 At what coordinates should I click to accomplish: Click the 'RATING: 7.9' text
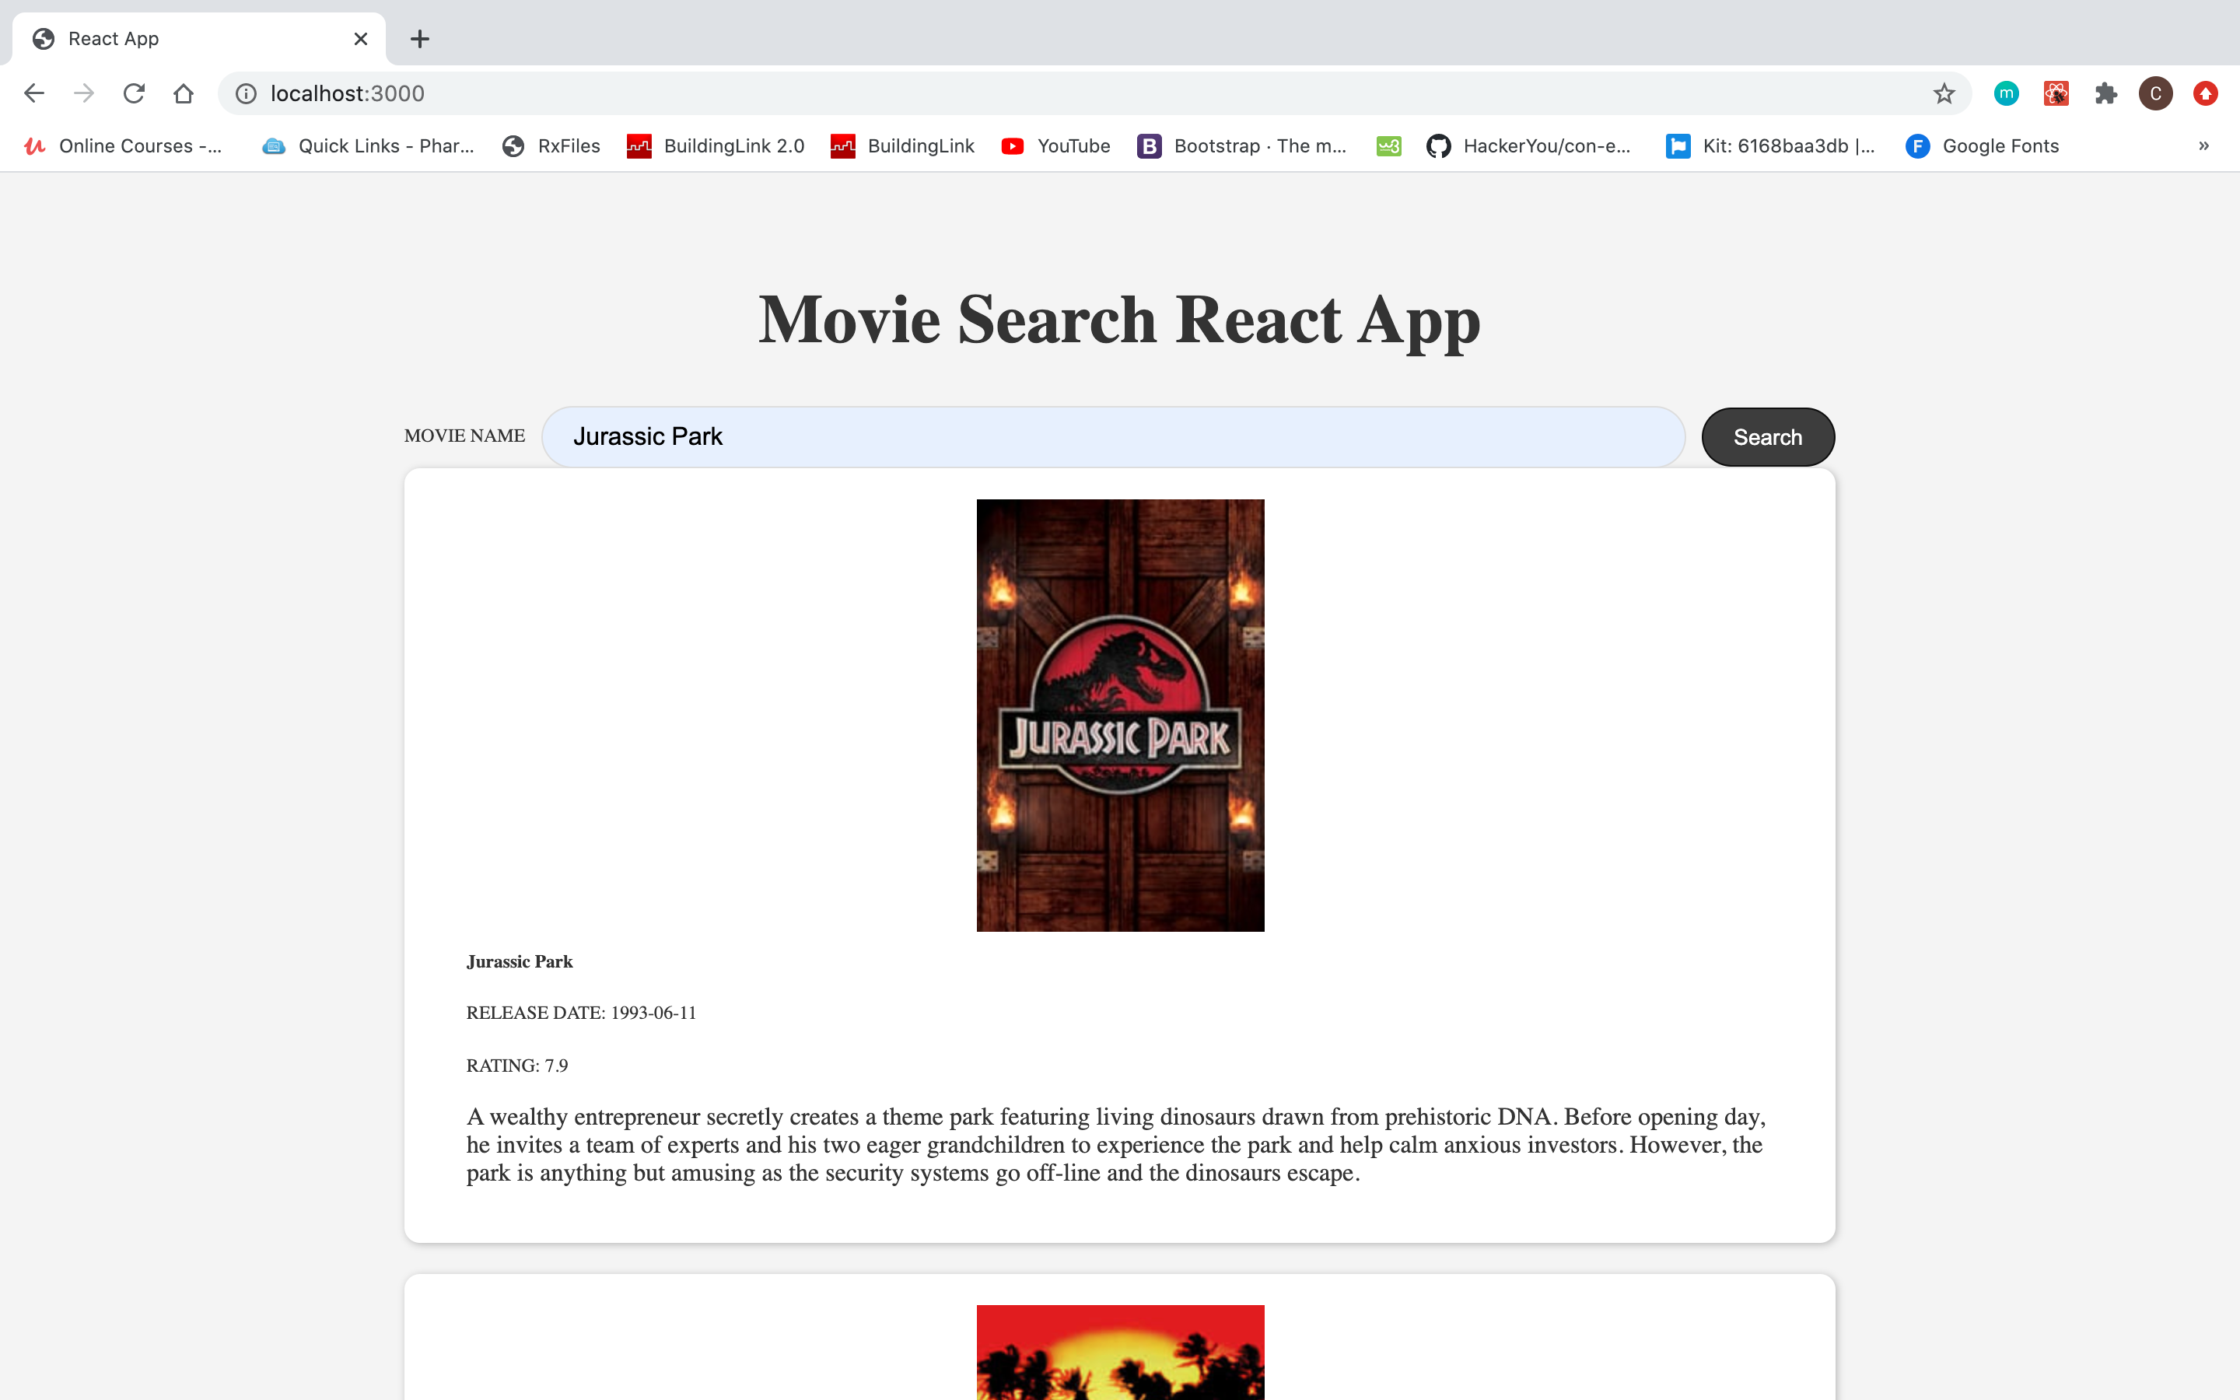[x=517, y=1066]
